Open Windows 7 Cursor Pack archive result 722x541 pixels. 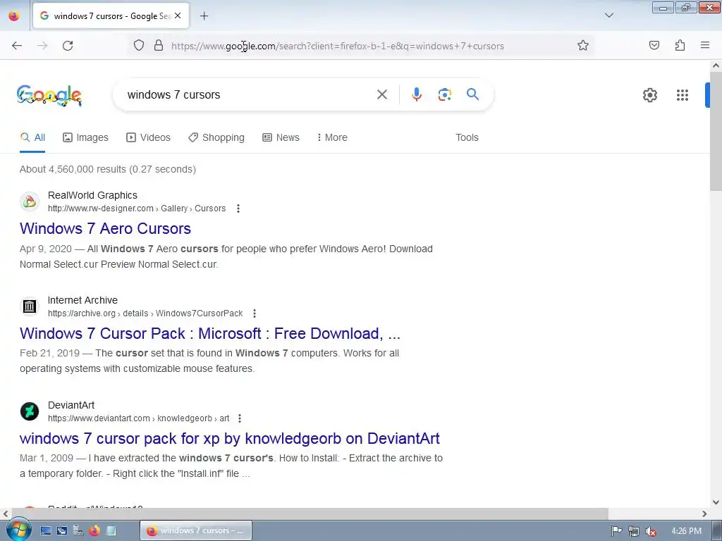pos(210,333)
